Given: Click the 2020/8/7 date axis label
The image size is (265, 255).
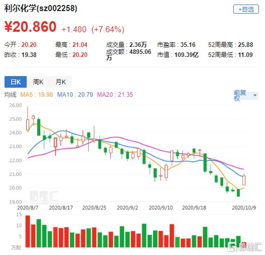Looking at the screenshot, I should 28,208.
